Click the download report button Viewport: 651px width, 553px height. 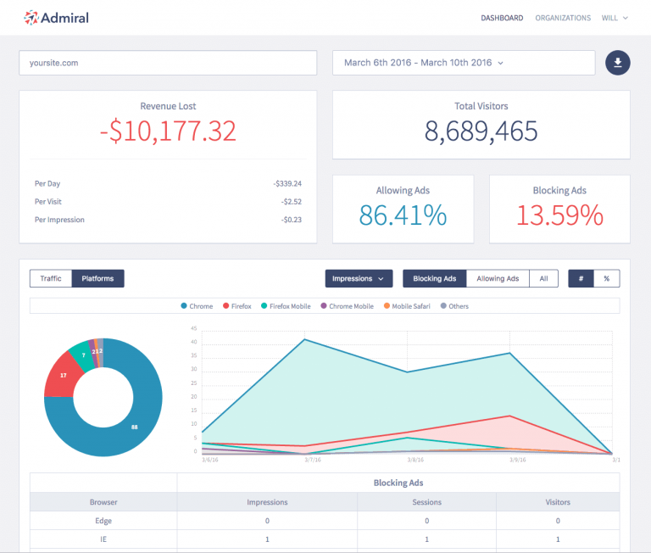tap(618, 63)
